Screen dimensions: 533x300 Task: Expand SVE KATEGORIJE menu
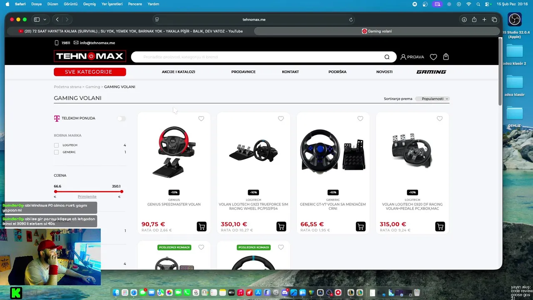tap(90, 72)
